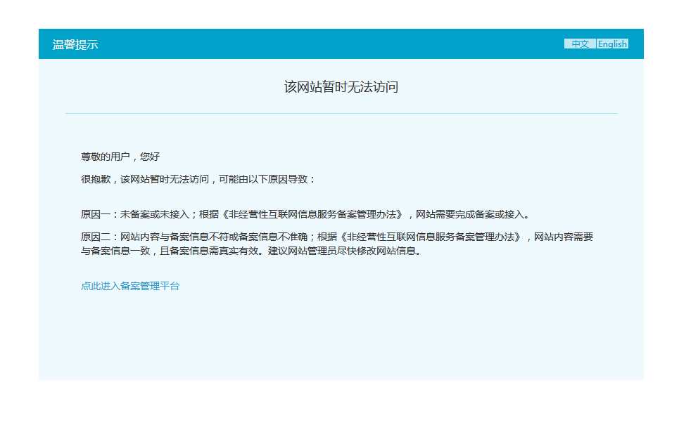Click the 原因一 paragraph

point(305,214)
